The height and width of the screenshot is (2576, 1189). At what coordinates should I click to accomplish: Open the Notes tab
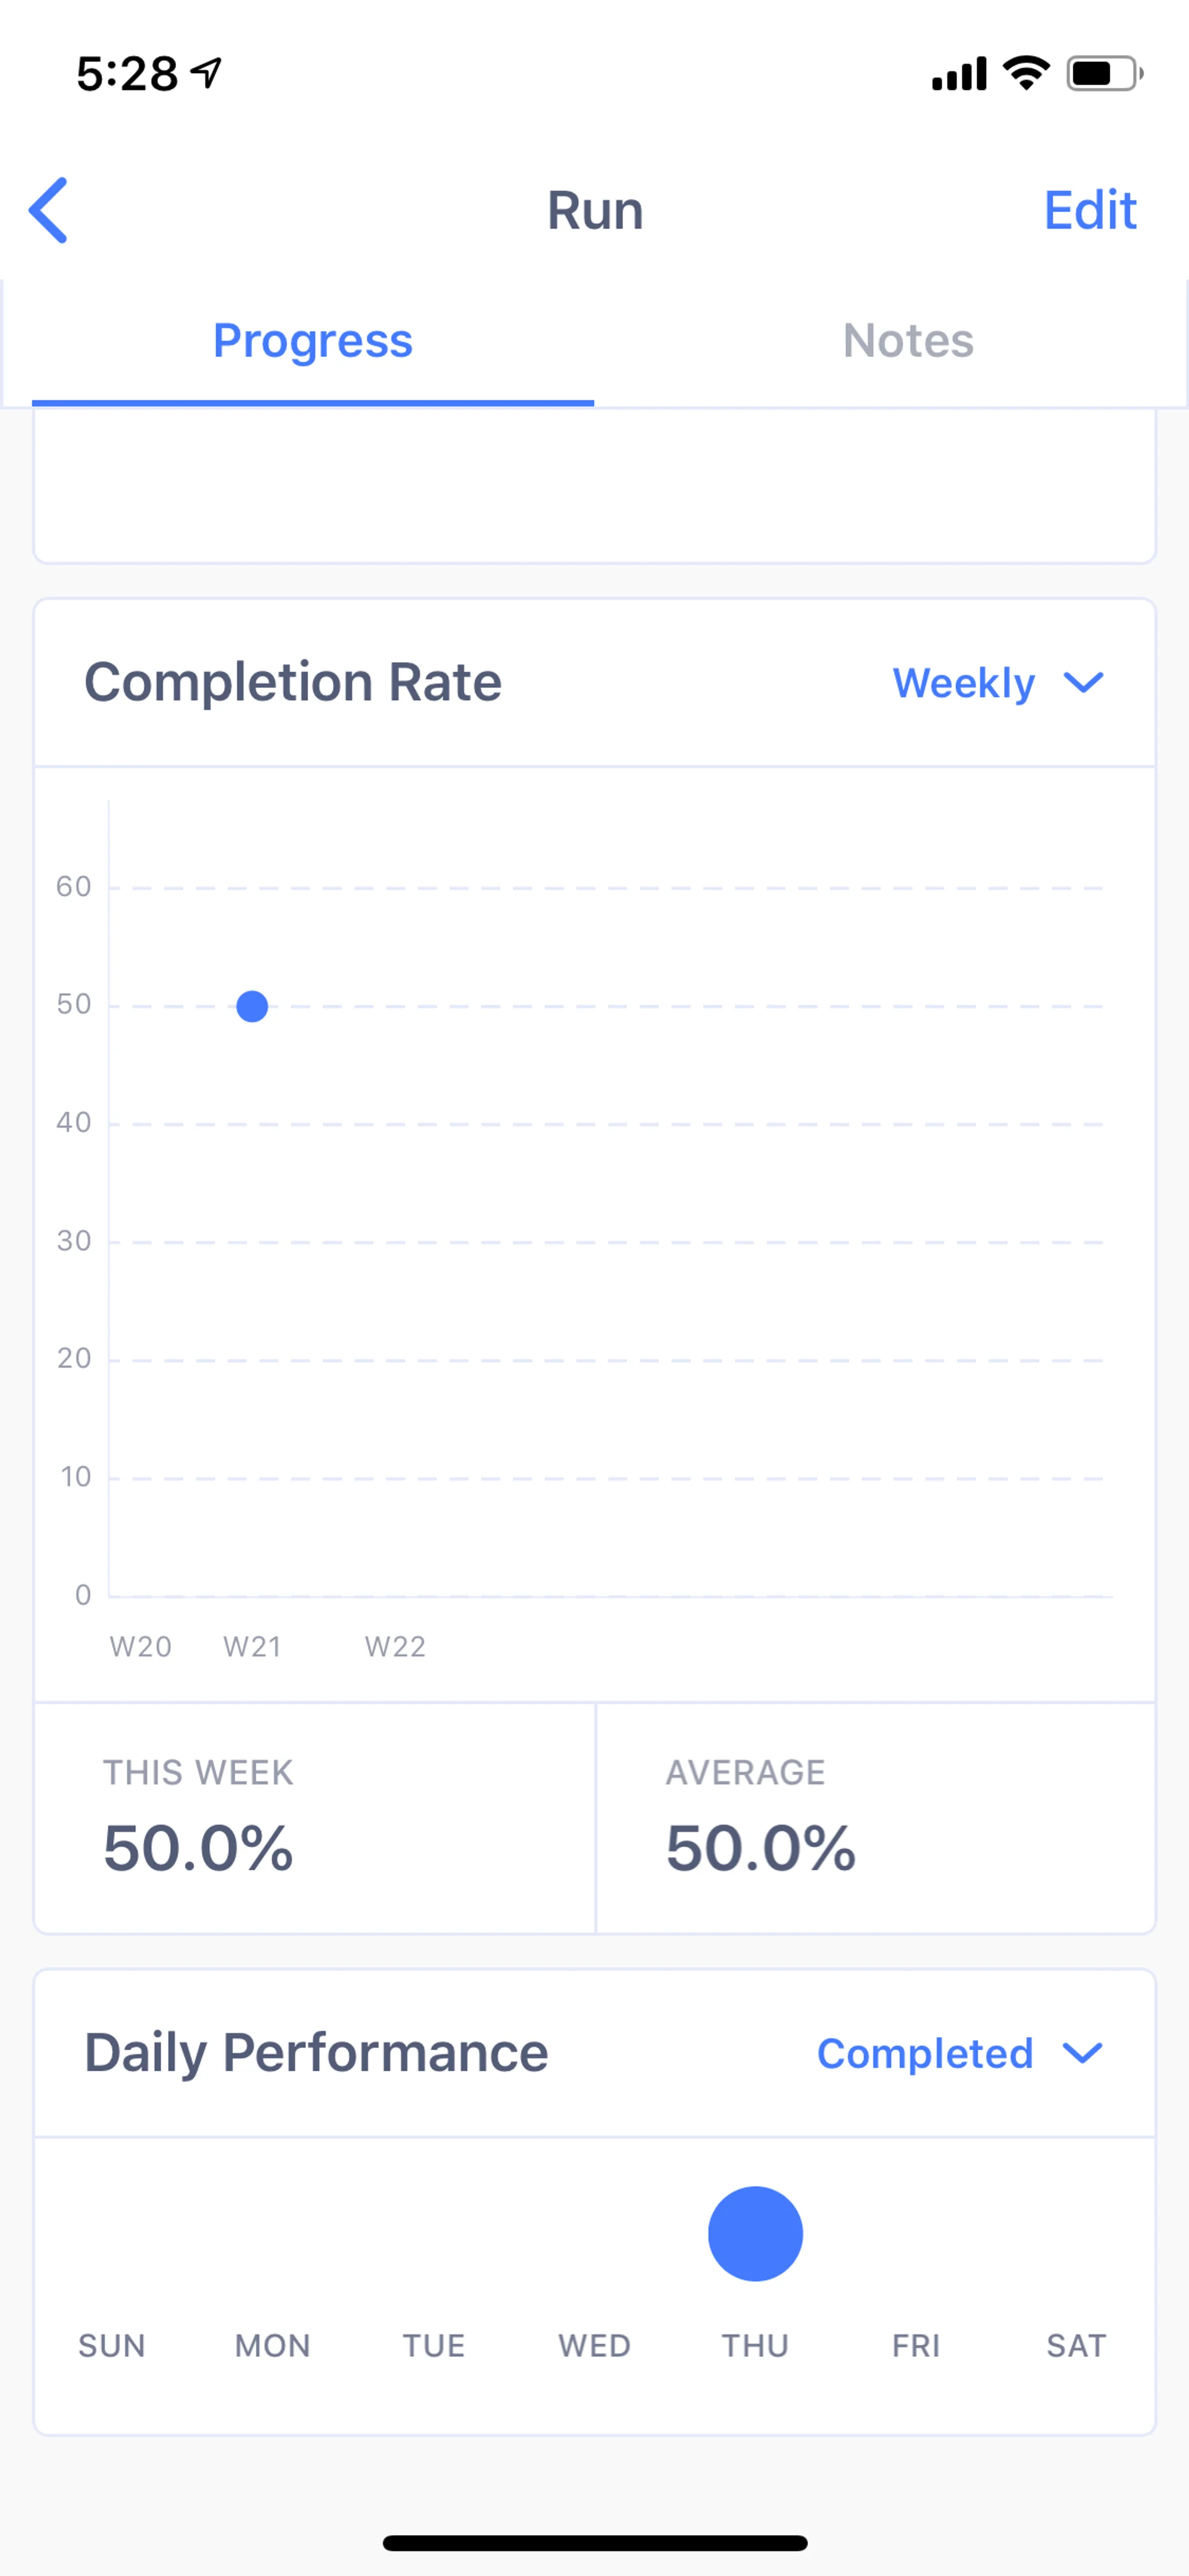click(907, 341)
